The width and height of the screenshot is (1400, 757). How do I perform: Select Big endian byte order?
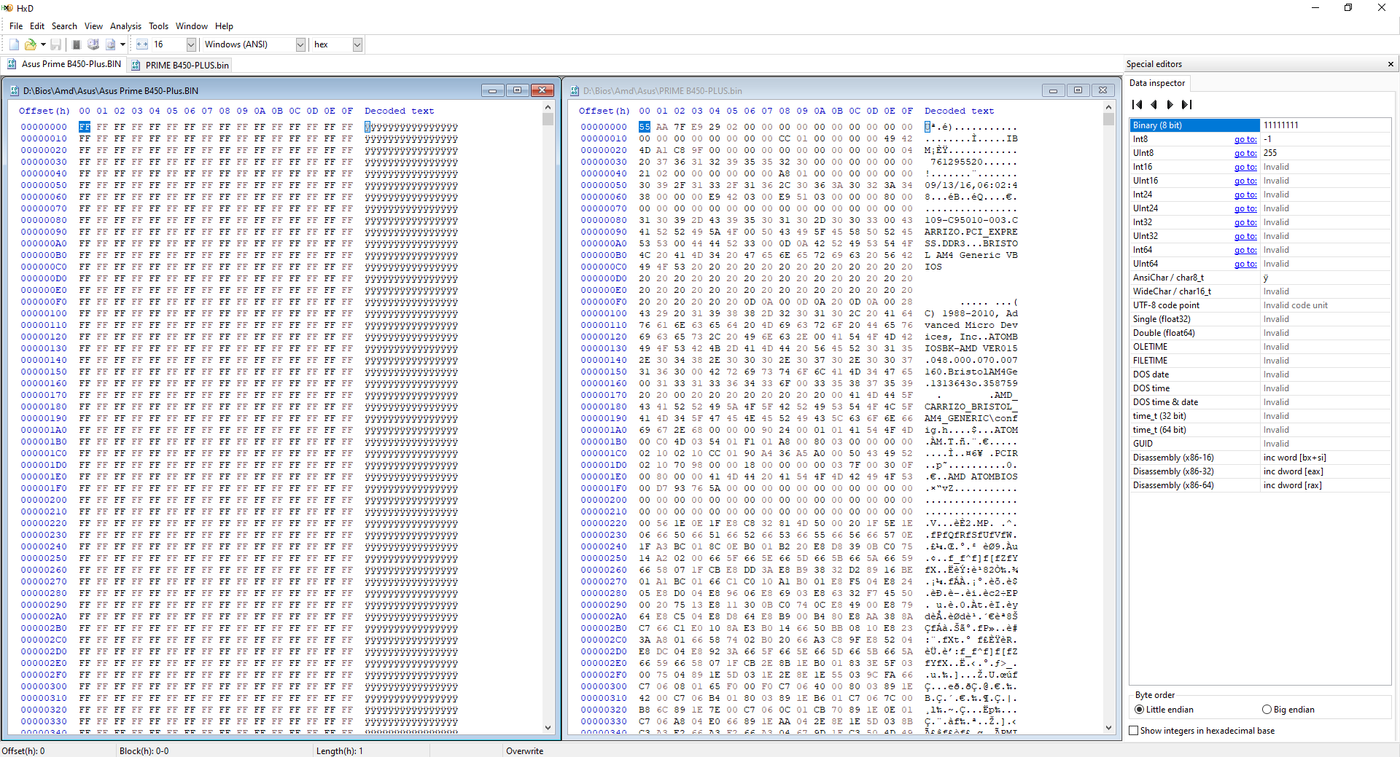pos(1267,710)
